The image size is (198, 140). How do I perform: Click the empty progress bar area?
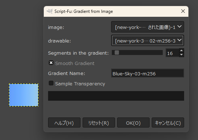pyautogui.click(x=116, y=96)
